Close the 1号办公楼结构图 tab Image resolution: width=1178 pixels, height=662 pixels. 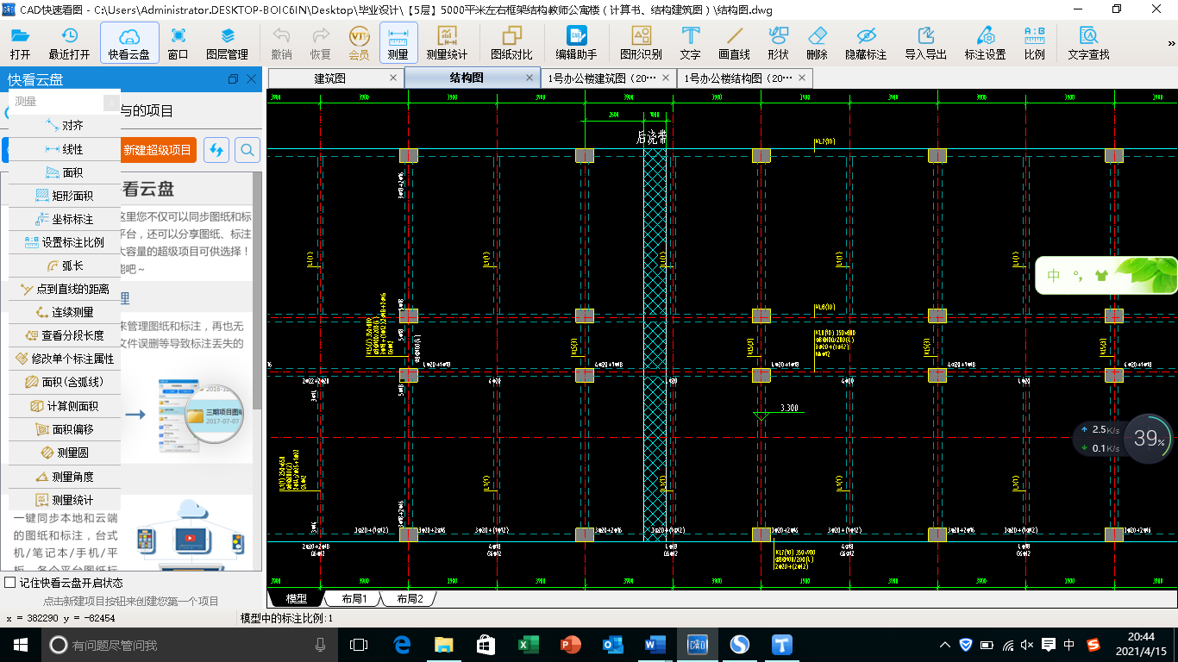pos(803,78)
